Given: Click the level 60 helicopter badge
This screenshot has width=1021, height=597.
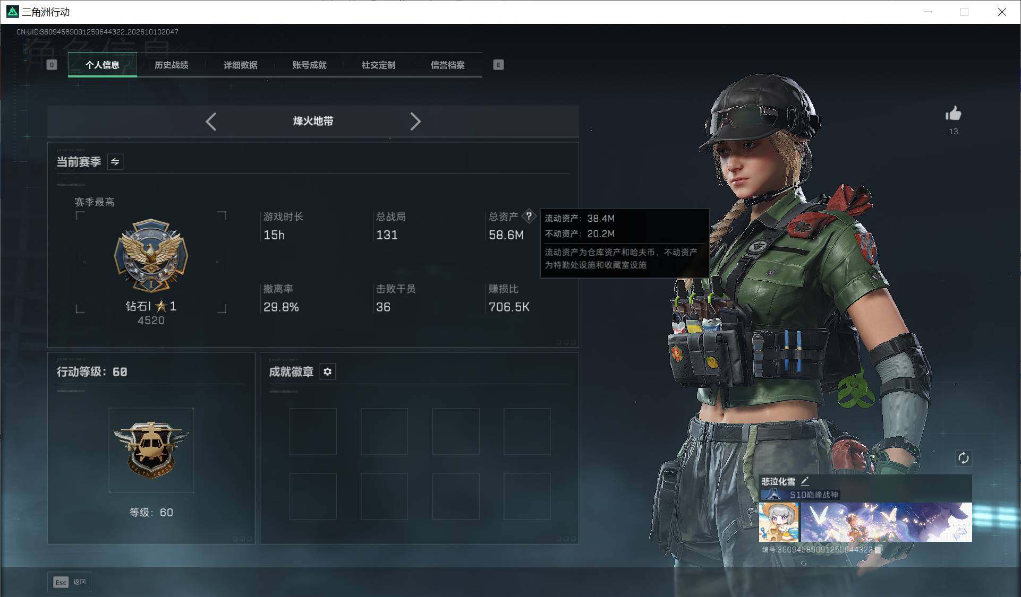Looking at the screenshot, I should 151,450.
